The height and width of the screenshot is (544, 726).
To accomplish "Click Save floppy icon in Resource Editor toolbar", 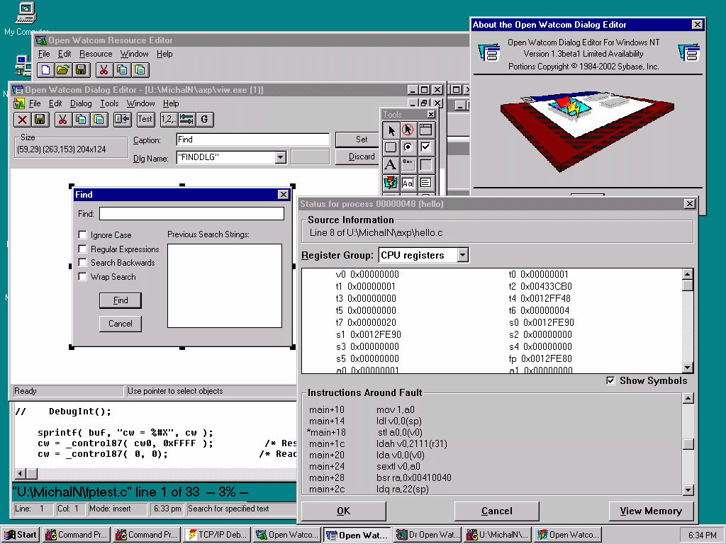I will coord(81,70).
